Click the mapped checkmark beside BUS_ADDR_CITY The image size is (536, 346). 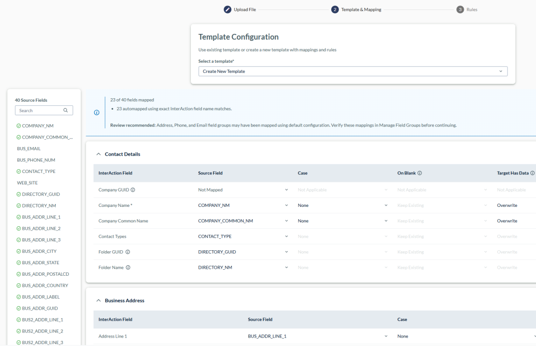pyautogui.click(x=18, y=251)
